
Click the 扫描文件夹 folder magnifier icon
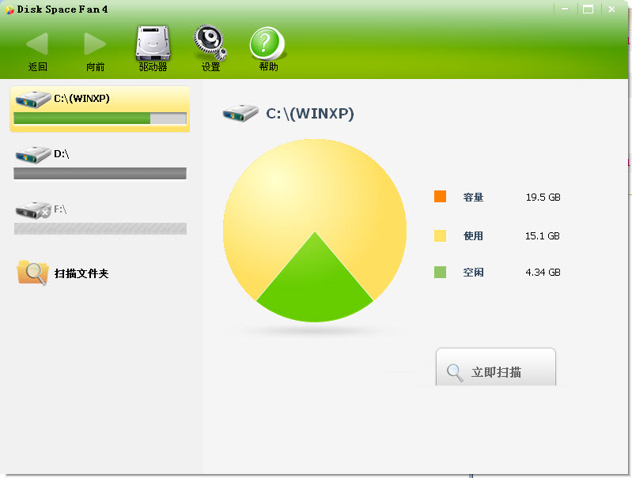pos(32,273)
